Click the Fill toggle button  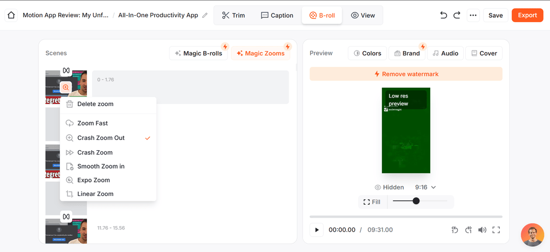coord(372,202)
